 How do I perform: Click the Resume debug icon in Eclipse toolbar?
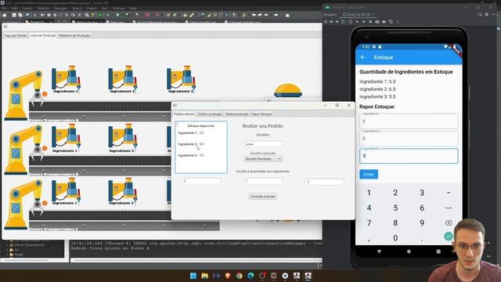tap(43, 15)
